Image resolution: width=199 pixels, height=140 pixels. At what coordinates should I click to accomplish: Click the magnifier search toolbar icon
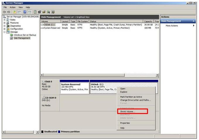[48, 12]
